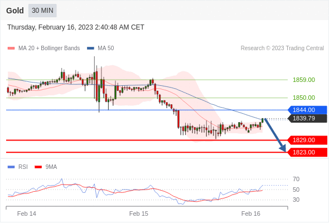Viewport: 329px width, 223px height.
Task: Click the chart timestamp Thursday, February 16, 2023
Action: coord(76,27)
